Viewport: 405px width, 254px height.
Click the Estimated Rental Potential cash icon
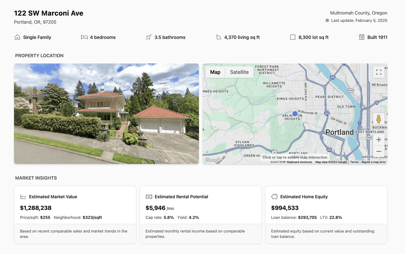click(x=149, y=197)
